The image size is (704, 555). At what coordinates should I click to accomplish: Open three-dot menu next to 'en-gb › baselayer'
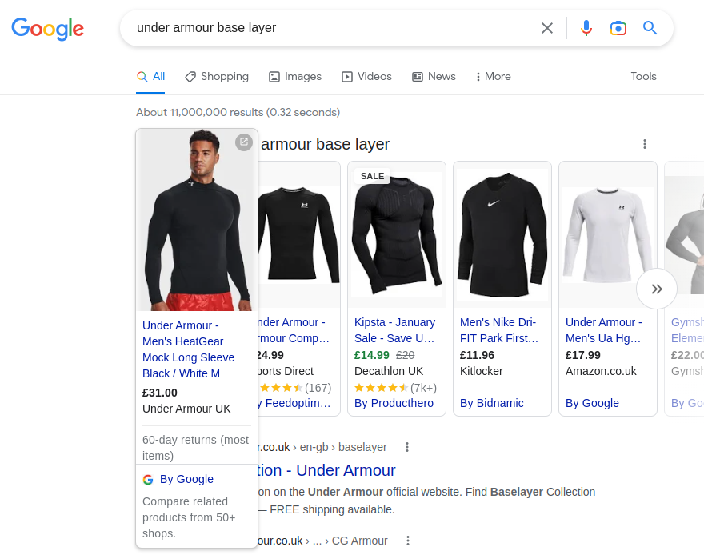tap(407, 447)
